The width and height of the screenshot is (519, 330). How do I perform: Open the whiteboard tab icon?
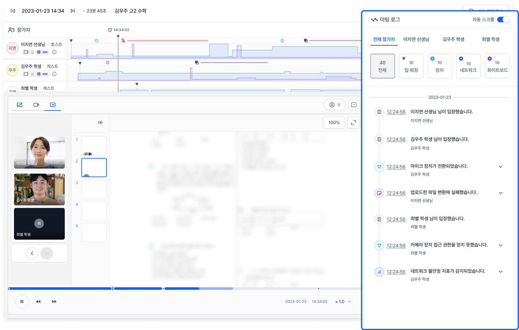point(20,105)
